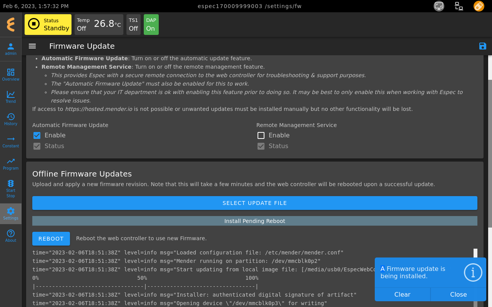Screen dimensions: 492x307
Task: Click the blue save disk icon
Action: [483, 46]
